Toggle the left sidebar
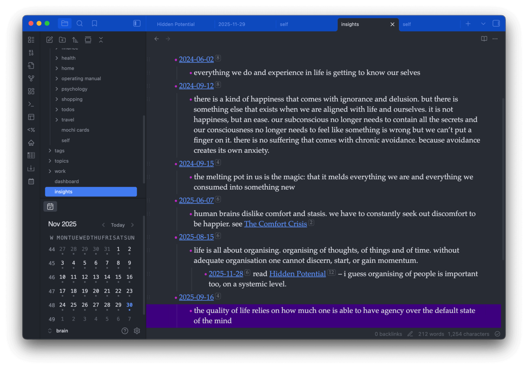This screenshot has width=528, height=369. 137,23
